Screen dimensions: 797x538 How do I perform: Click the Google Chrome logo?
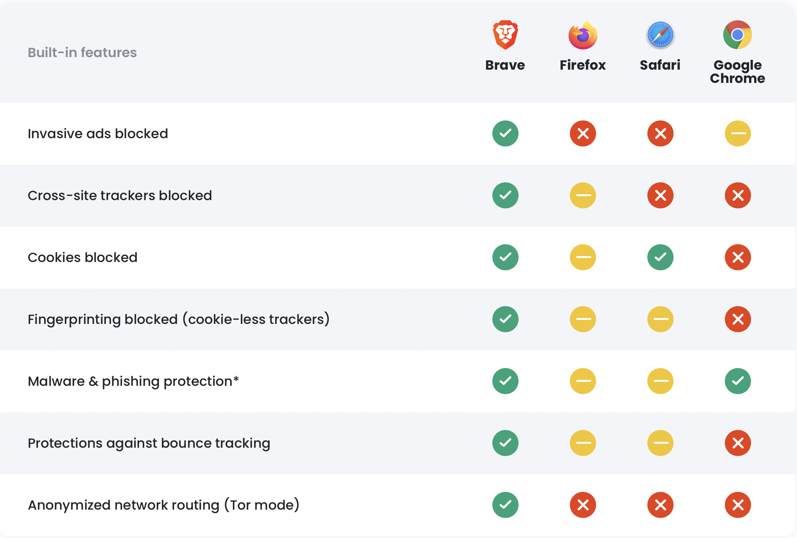tap(738, 35)
